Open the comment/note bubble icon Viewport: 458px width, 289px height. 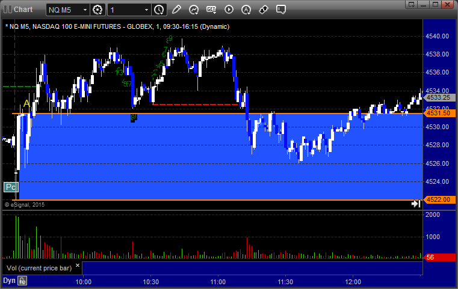(x=280, y=10)
